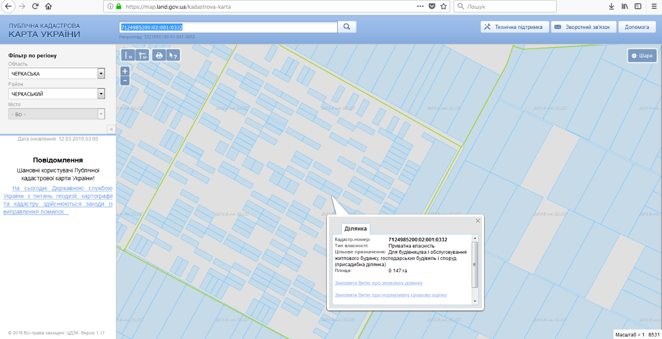
Task: Select the distance measurement tool (м)
Action: 128,55
